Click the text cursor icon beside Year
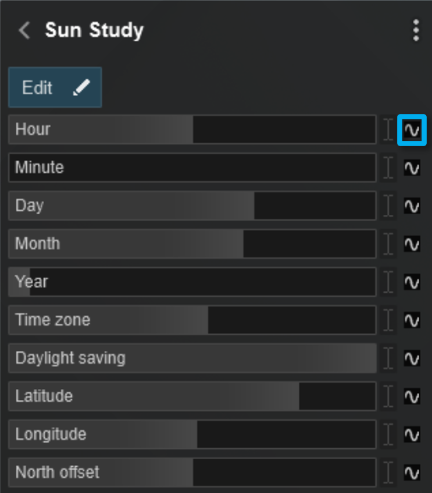This screenshot has height=493, width=432. 388,282
